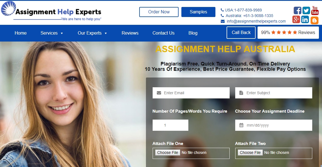Email info@assignmenthelpexperts.com

[256, 21]
